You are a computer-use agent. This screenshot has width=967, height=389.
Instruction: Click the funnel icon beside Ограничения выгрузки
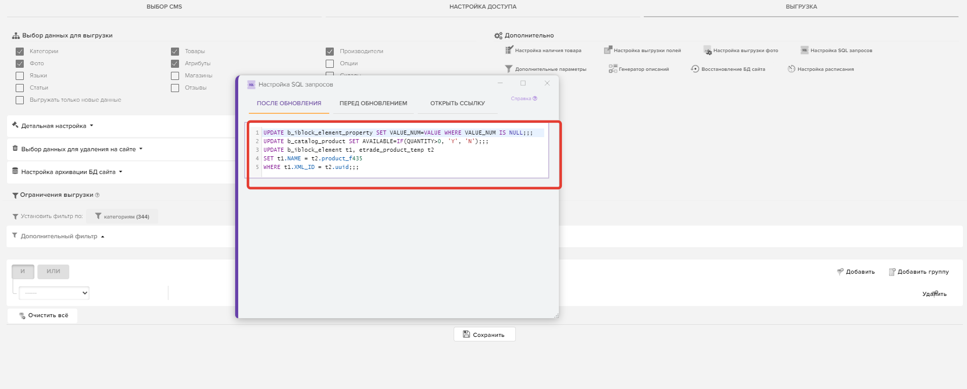click(15, 195)
